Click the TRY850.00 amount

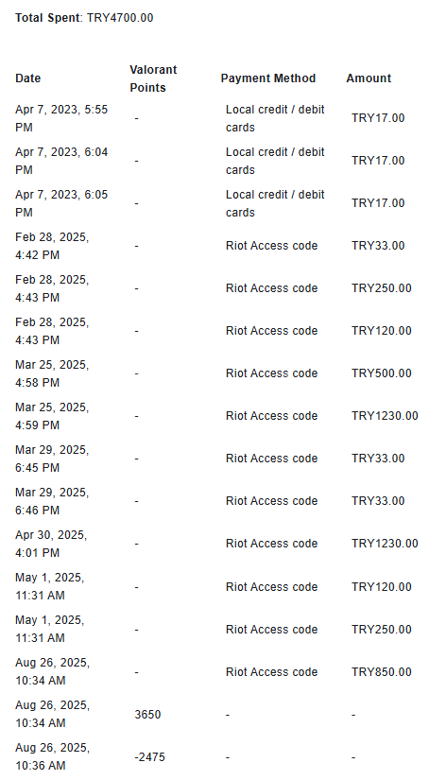tap(381, 672)
